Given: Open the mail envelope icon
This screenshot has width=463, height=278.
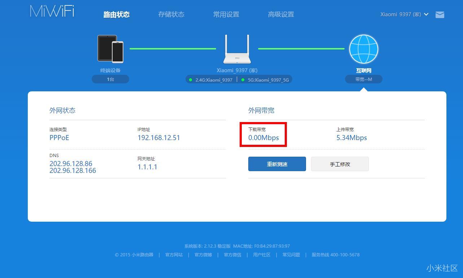Looking at the screenshot, I should (440, 14).
